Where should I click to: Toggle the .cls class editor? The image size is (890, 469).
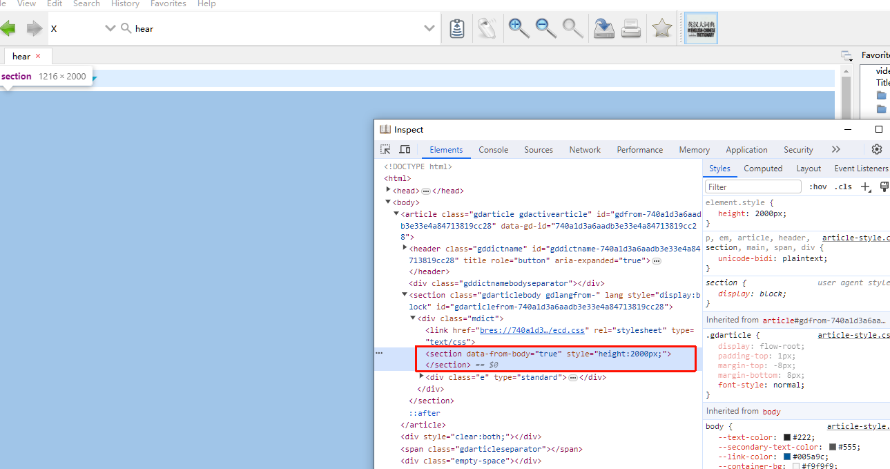click(x=842, y=186)
